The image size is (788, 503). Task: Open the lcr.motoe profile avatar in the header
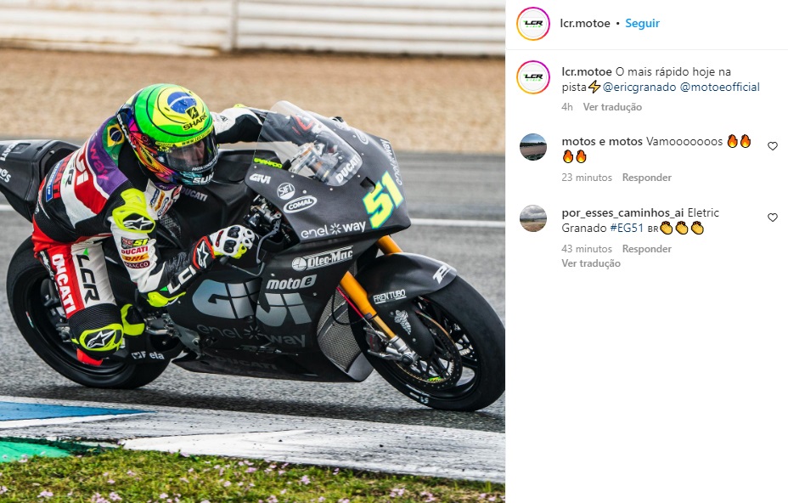tap(532, 24)
